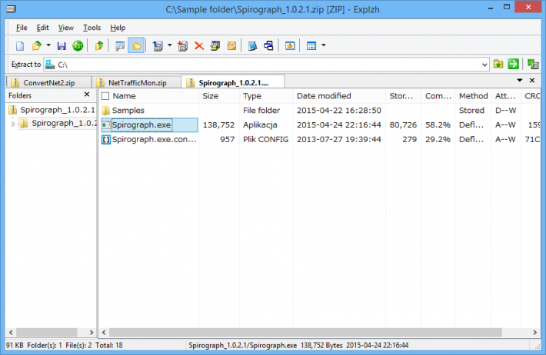Click the Extract to path input field

[x=266, y=65]
